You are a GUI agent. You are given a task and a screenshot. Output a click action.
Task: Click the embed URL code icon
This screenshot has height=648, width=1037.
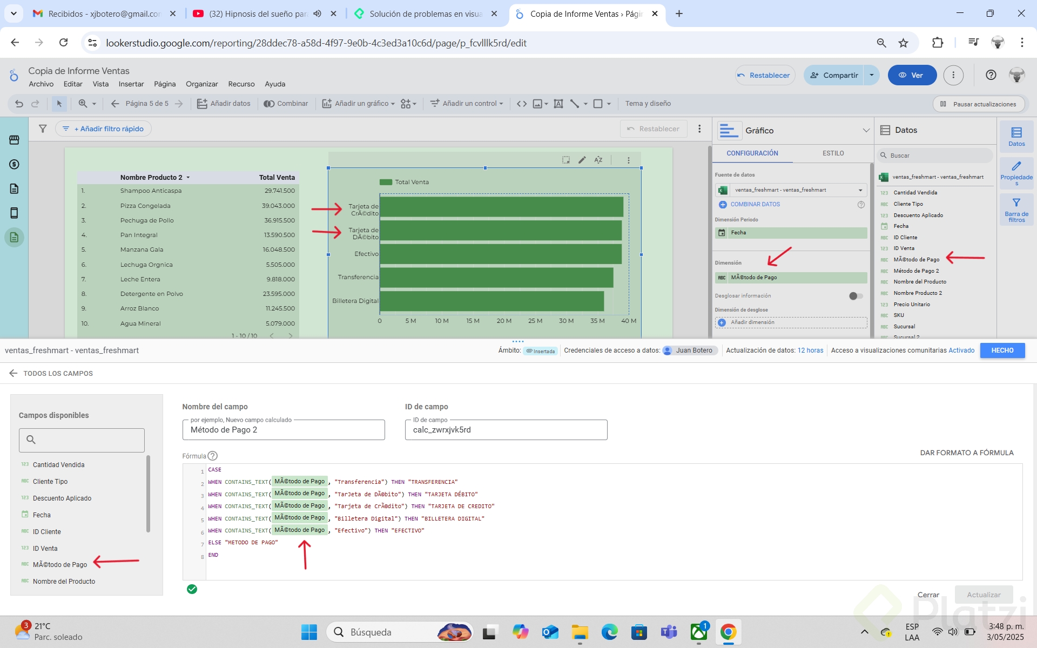pyautogui.click(x=521, y=104)
